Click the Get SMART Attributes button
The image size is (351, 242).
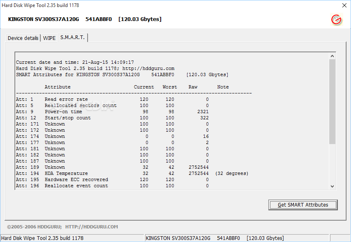tap(303, 205)
